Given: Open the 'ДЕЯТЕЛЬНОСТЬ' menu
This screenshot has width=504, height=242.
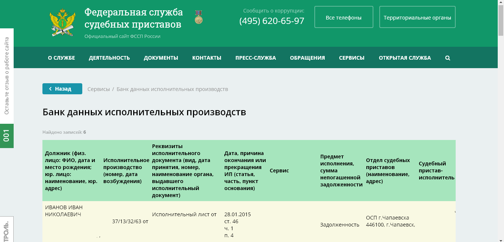Looking at the screenshot, I should coord(109,58).
